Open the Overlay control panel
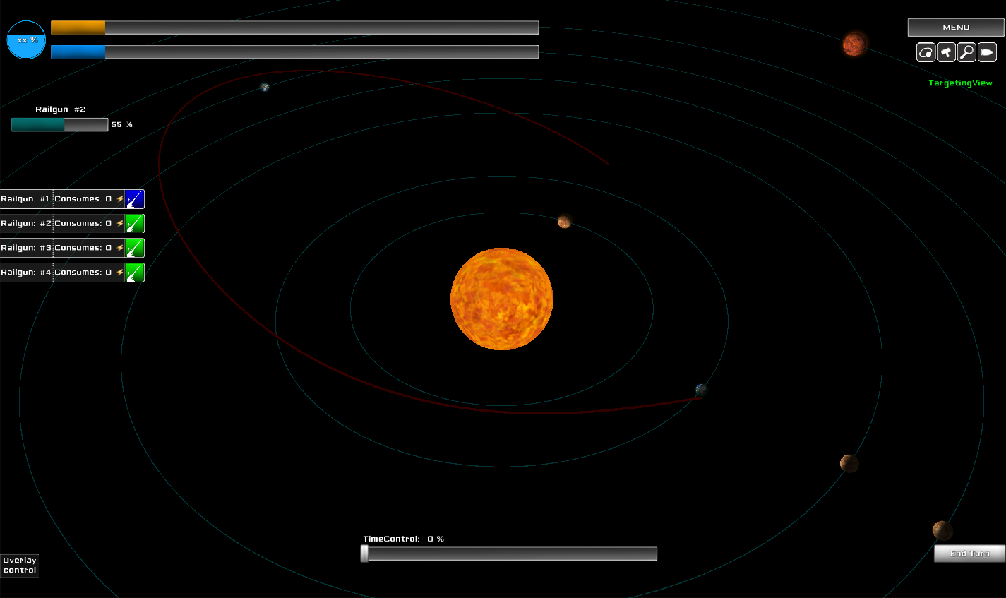The height and width of the screenshot is (598, 1006). (x=19, y=565)
